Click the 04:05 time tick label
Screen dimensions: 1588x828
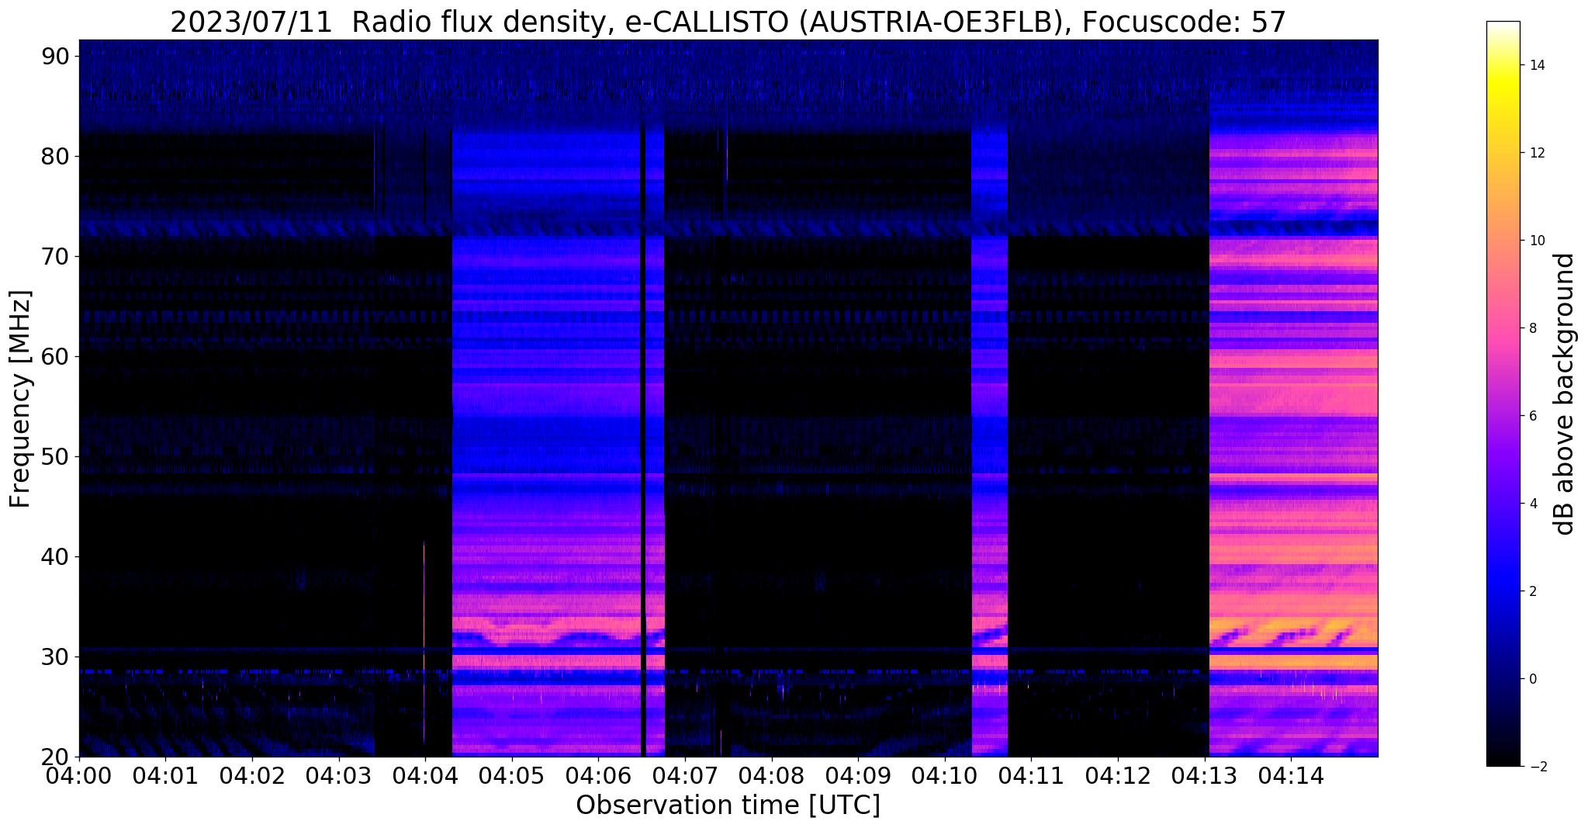pos(512,774)
